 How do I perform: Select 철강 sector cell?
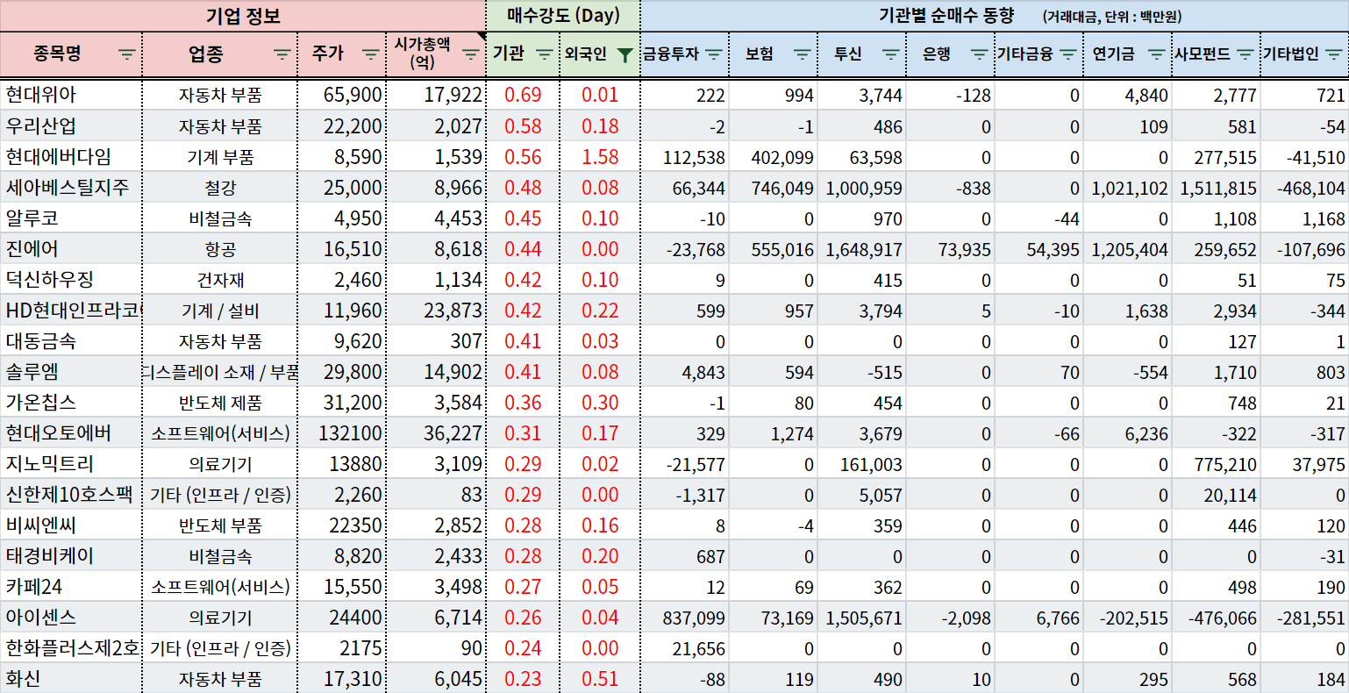click(x=220, y=188)
